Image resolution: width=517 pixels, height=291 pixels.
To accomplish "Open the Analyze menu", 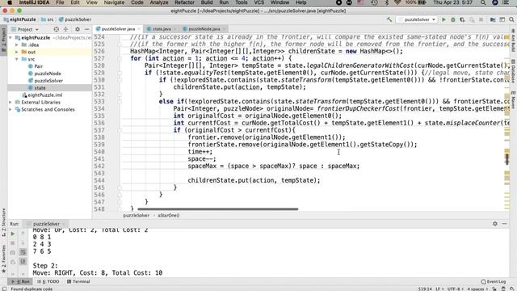I will tap(159, 2).
